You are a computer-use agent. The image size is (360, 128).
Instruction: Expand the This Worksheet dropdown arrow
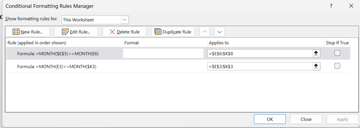125,20
